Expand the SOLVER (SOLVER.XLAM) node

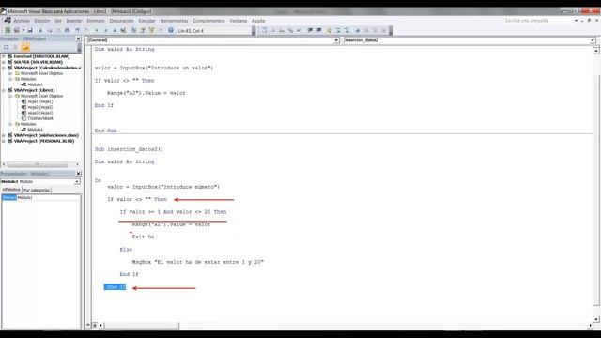[x=4, y=62]
